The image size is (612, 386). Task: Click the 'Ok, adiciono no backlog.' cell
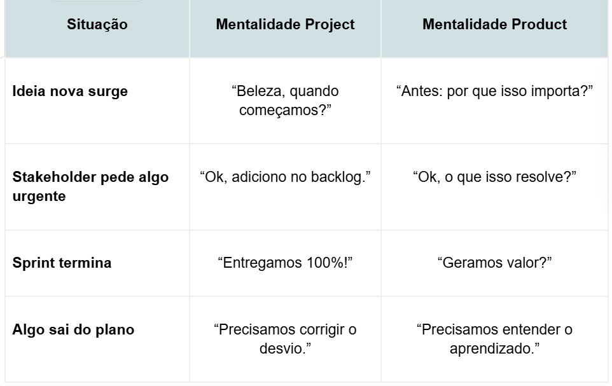click(x=285, y=177)
